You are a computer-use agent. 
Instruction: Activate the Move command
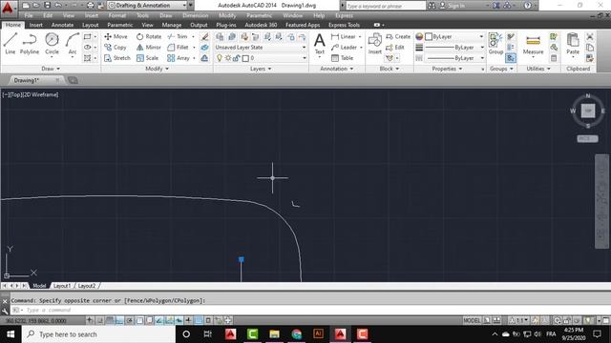116,36
